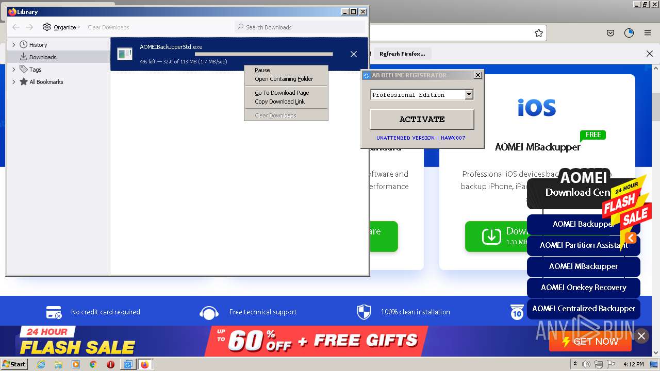660x371 pixels.
Task: Open AOMEI Onekey Recovery link
Action: (583, 288)
